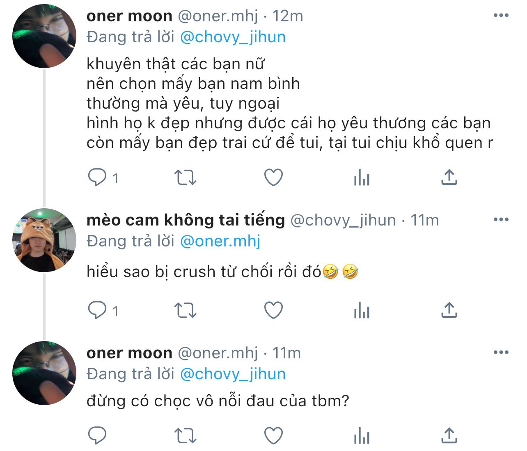Screen dimensions: 527x451
Task: Open more options on first tweet
Action: point(501,16)
